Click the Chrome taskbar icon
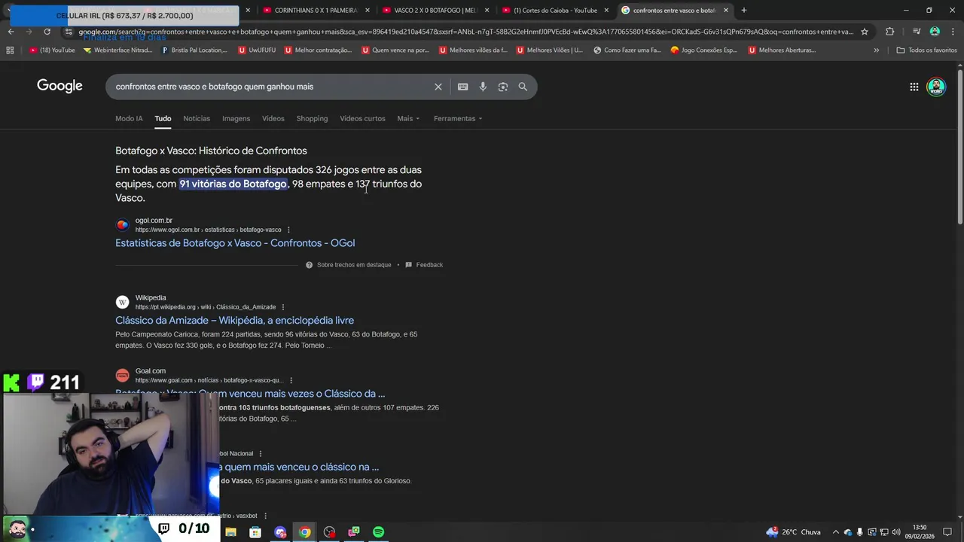This screenshot has height=542, width=964. pos(304,532)
